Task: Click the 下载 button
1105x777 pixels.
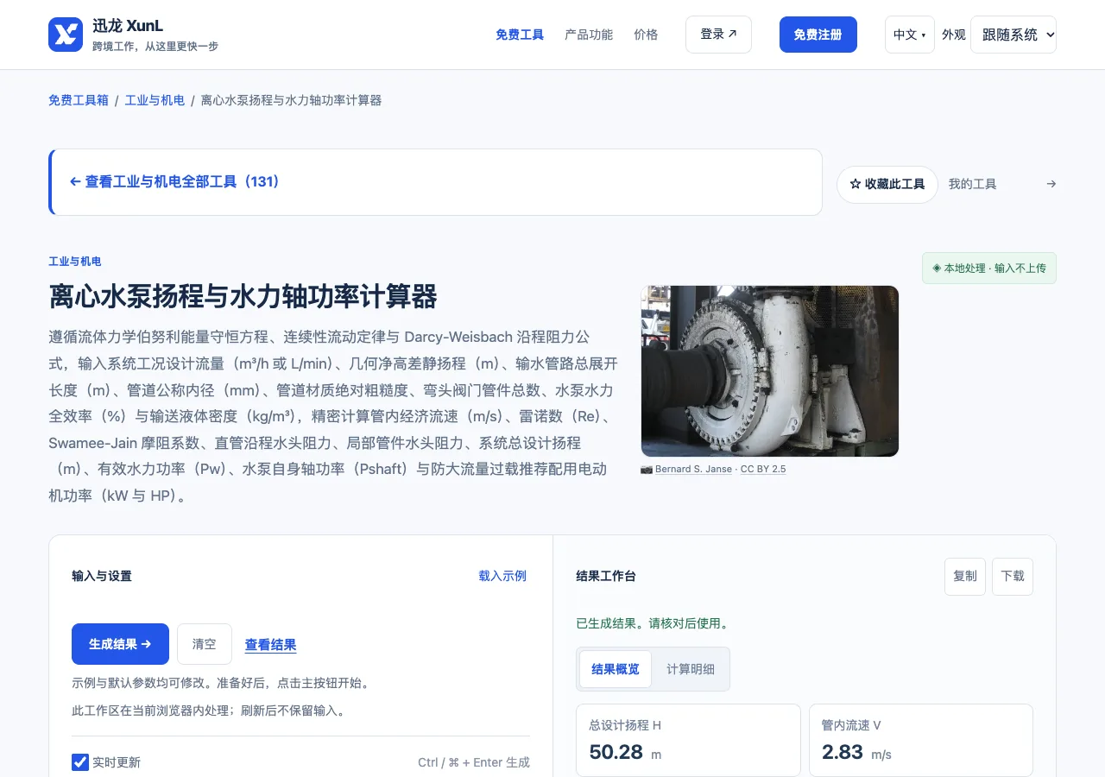Action: tap(1013, 576)
